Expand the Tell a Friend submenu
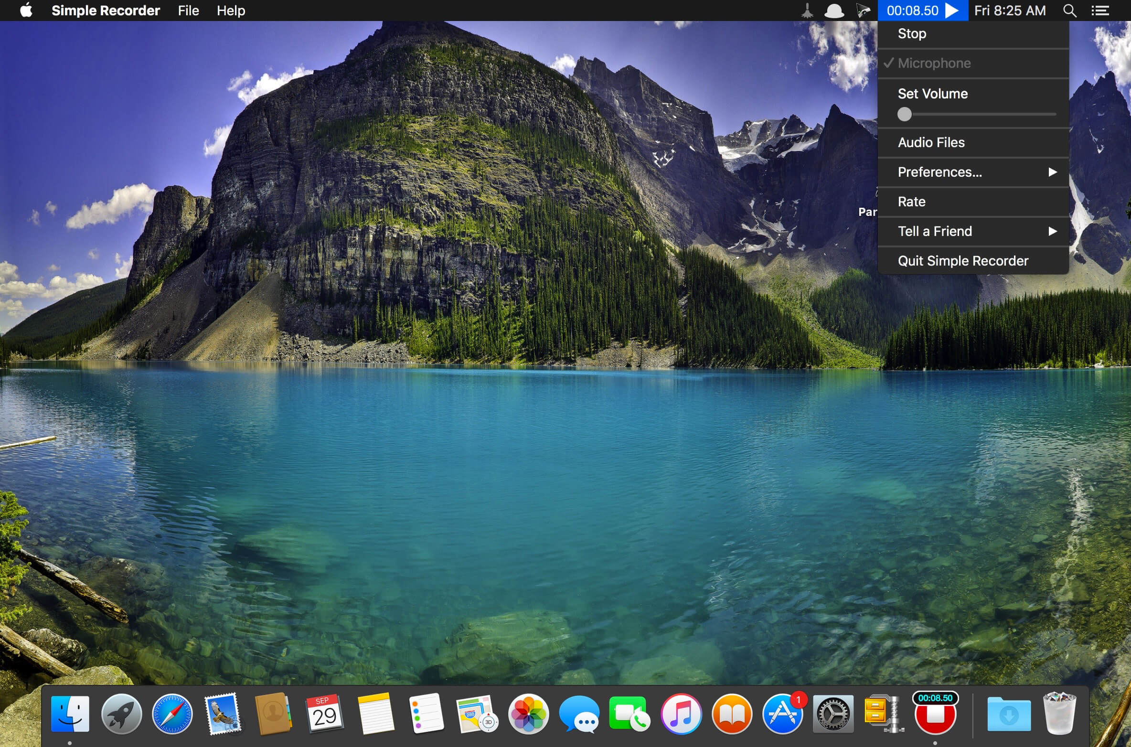Viewport: 1131px width, 747px height. point(973,231)
